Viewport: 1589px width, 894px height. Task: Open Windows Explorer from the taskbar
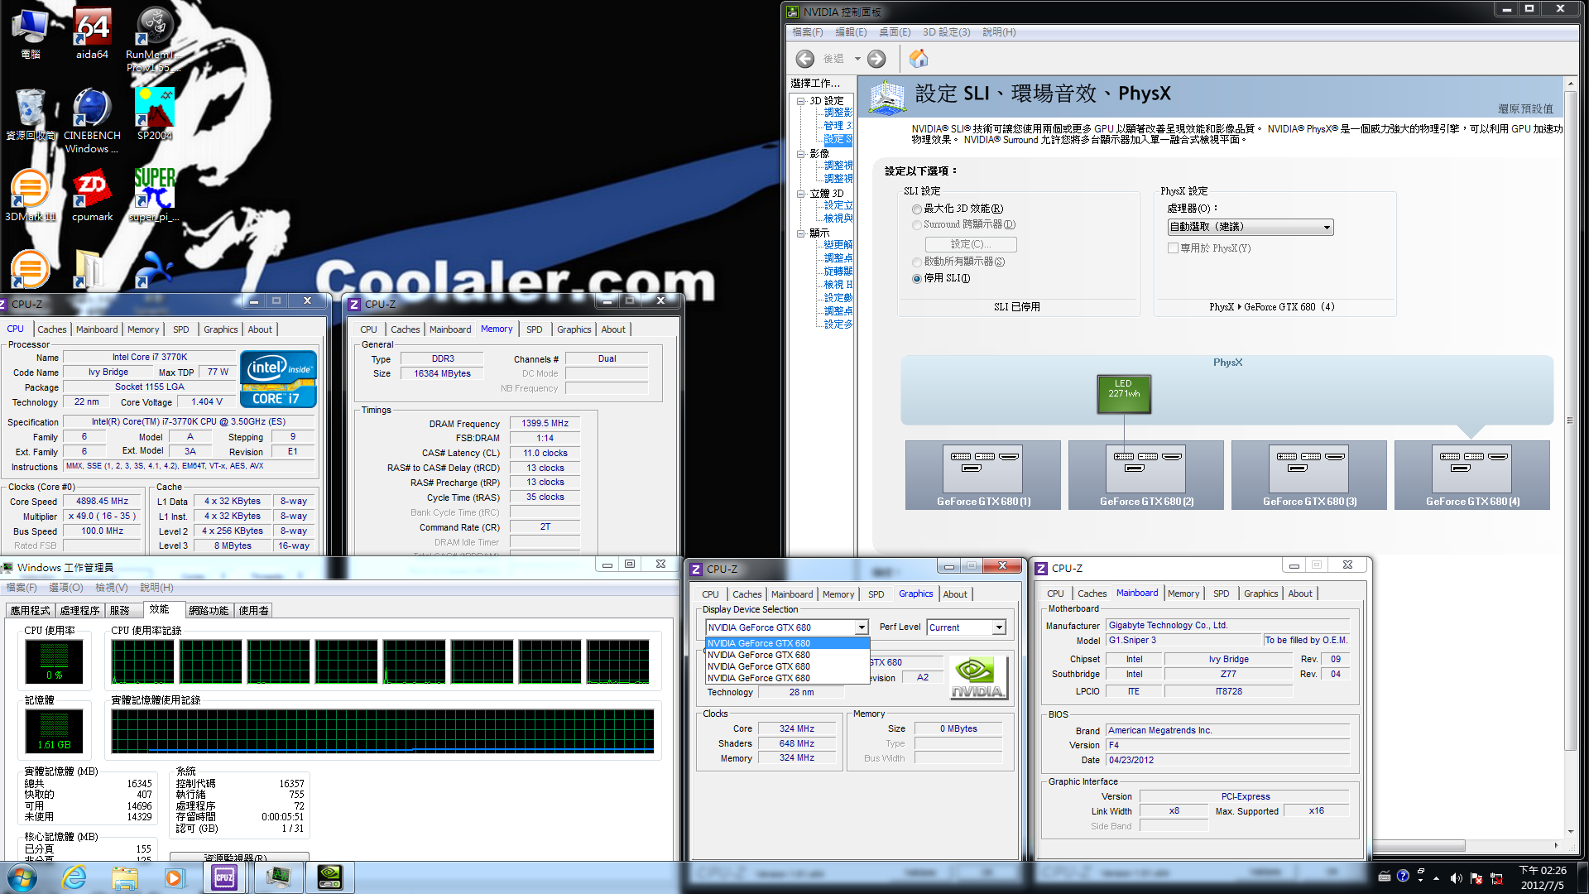tap(125, 877)
